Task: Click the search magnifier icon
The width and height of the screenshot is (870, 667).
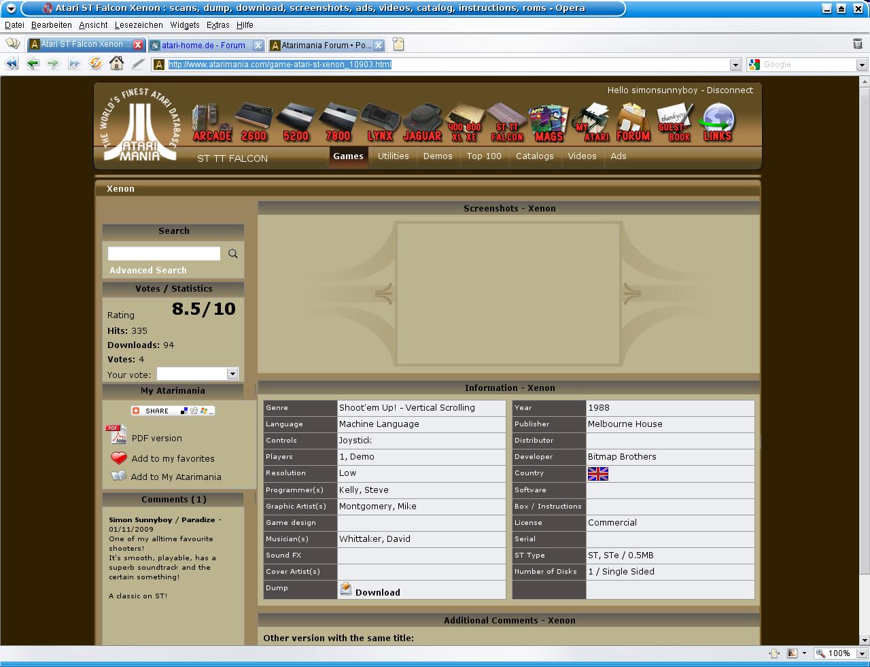Action: (x=233, y=254)
